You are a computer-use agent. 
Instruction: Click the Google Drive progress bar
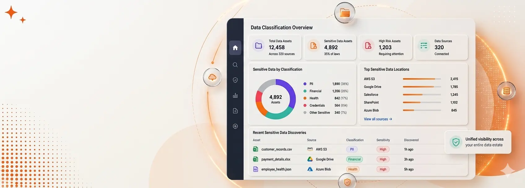click(422, 87)
